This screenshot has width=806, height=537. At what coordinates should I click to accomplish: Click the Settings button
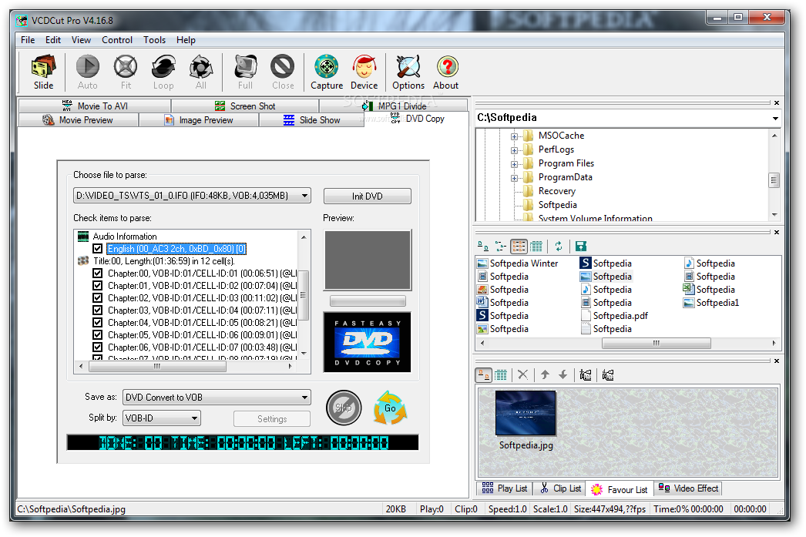tap(272, 419)
